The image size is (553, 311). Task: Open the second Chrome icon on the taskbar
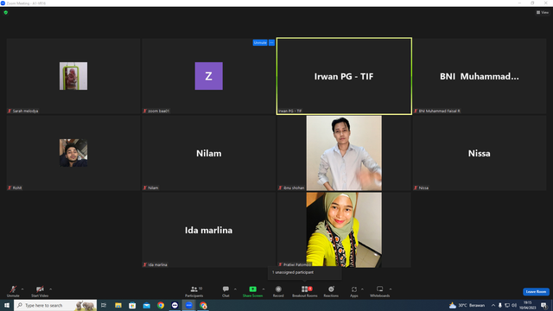click(x=203, y=305)
